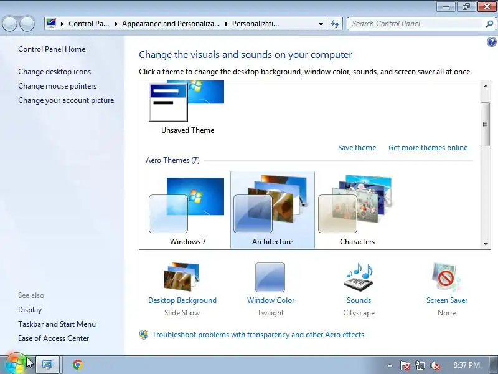Open Get more themes online link

click(x=428, y=148)
